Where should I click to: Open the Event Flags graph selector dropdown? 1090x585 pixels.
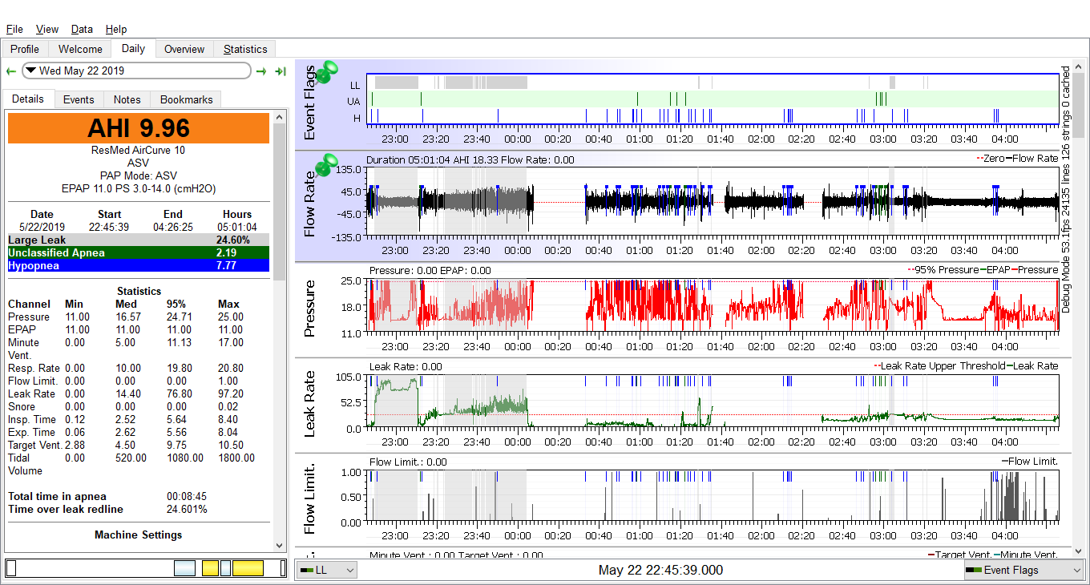pyautogui.click(x=1023, y=570)
